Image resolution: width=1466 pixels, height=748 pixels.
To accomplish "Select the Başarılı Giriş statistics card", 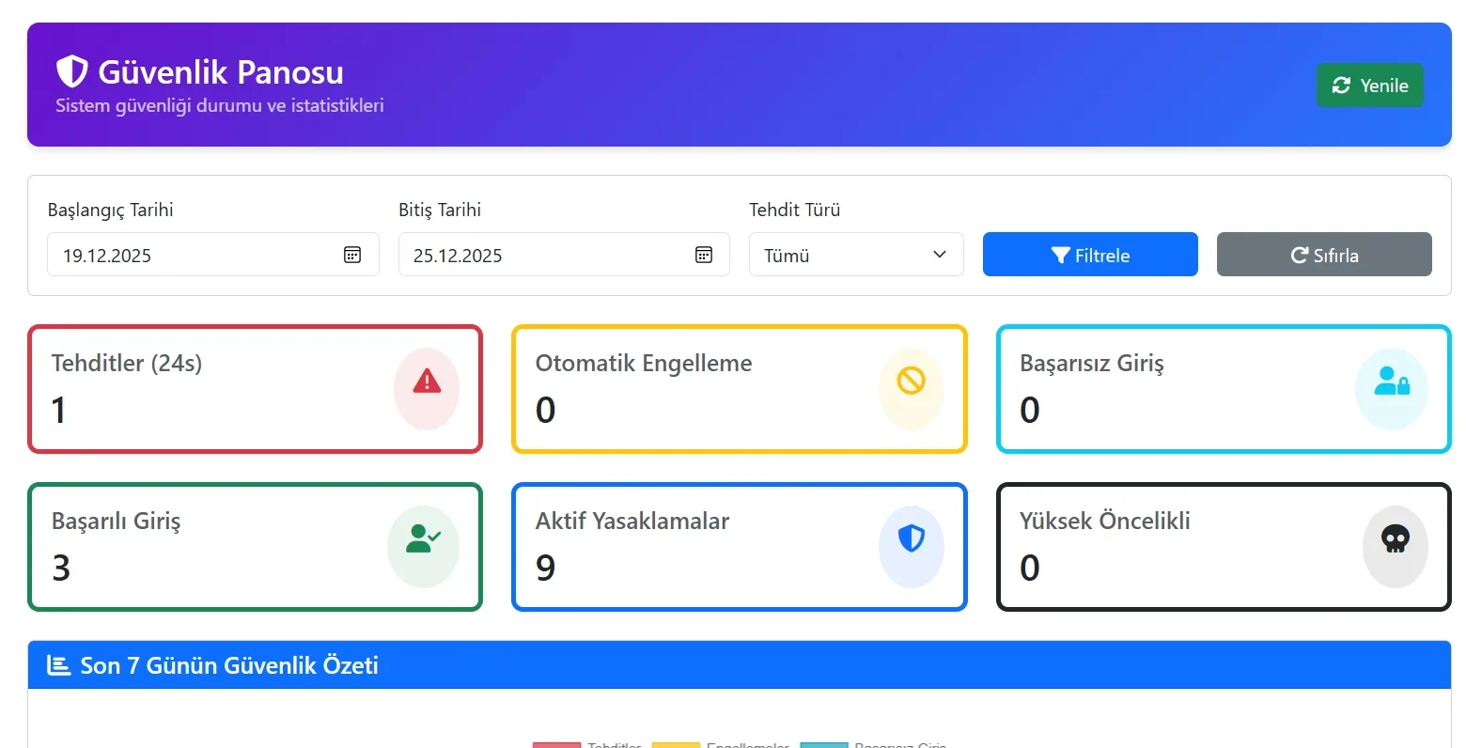I will coord(216,547).
